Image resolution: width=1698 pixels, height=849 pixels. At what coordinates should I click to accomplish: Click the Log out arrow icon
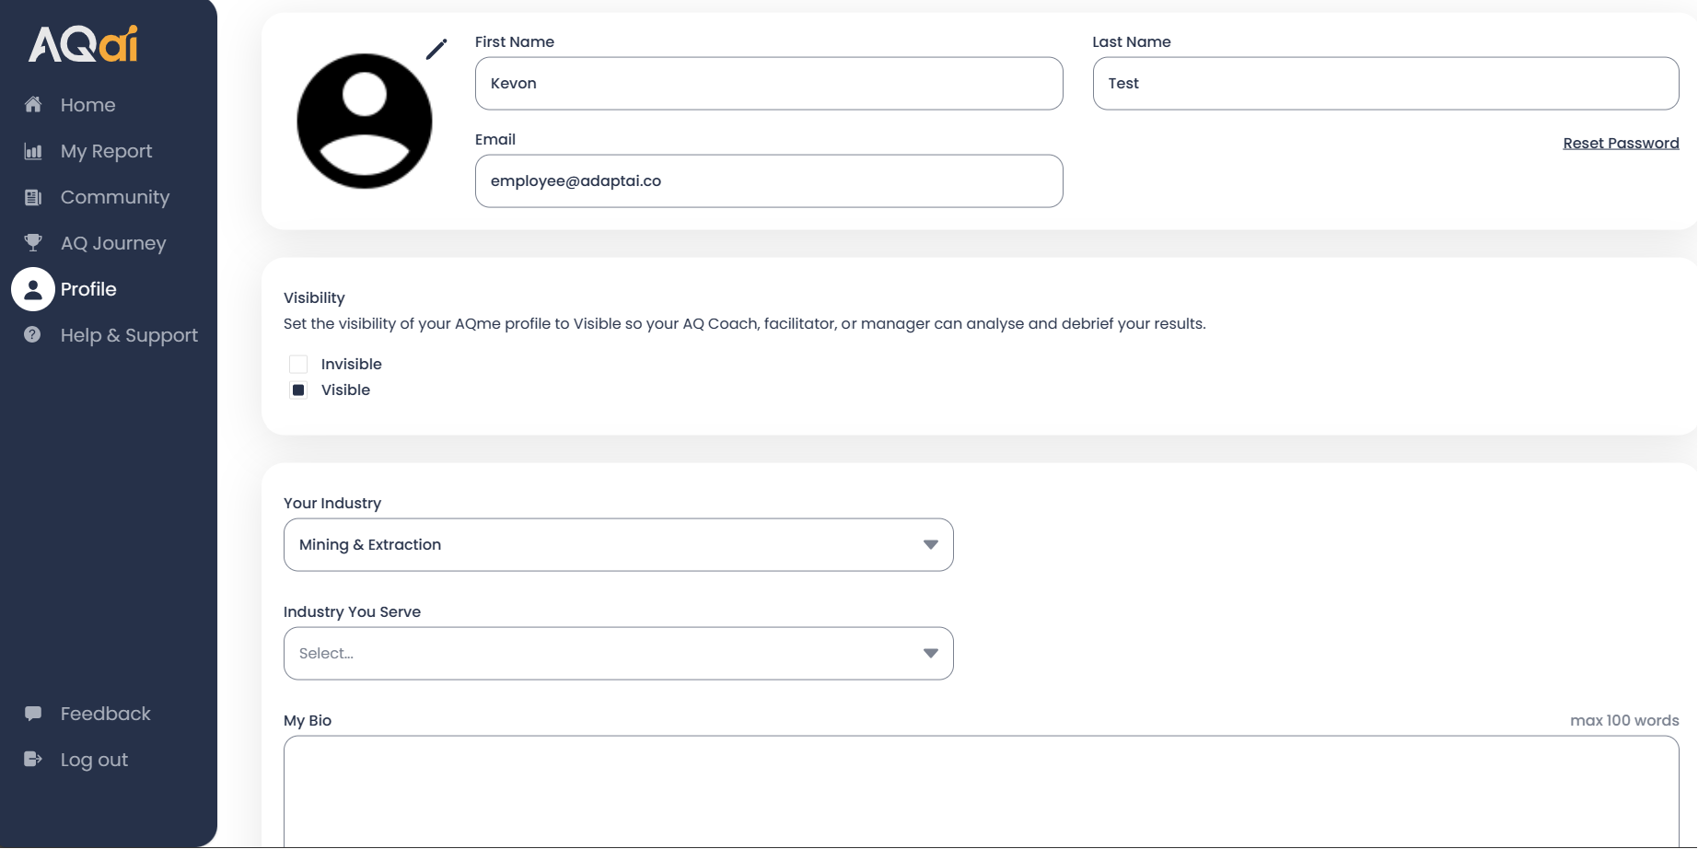[x=33, y=760]
